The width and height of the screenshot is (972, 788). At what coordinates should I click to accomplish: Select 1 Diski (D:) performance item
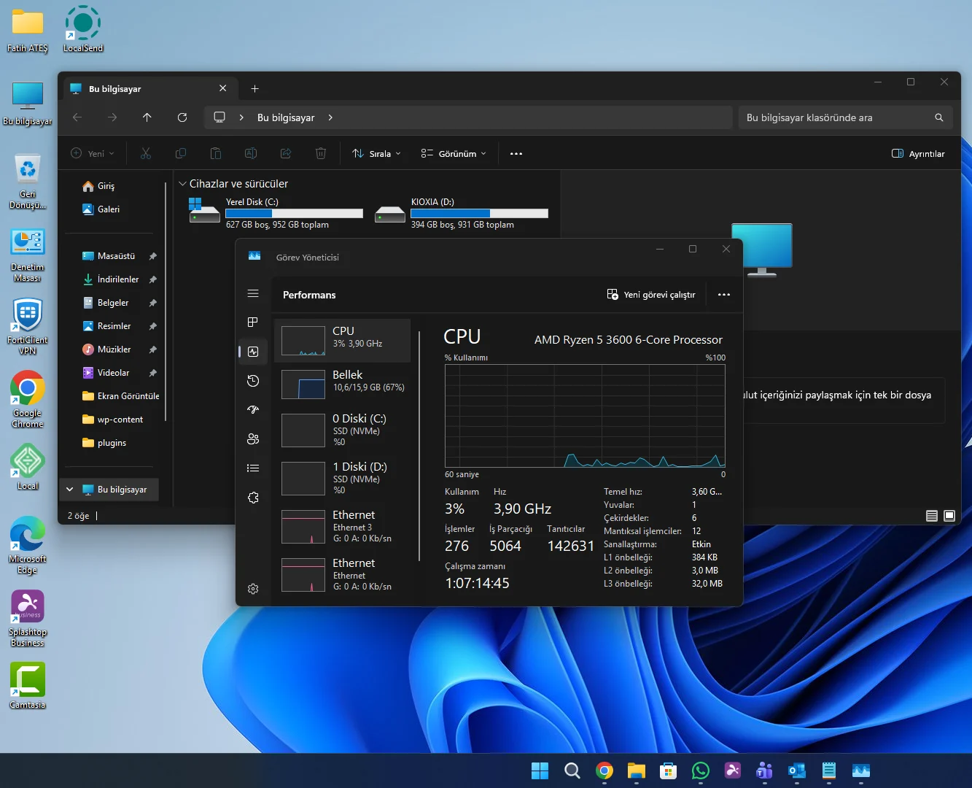pos(343,478)
